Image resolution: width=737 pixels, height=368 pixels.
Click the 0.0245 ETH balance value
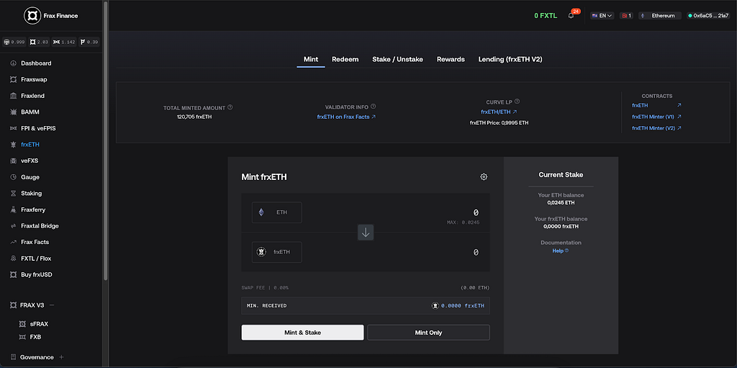point(561,203)
